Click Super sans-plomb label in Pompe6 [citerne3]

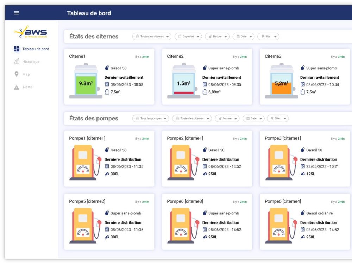pos(224,213)
